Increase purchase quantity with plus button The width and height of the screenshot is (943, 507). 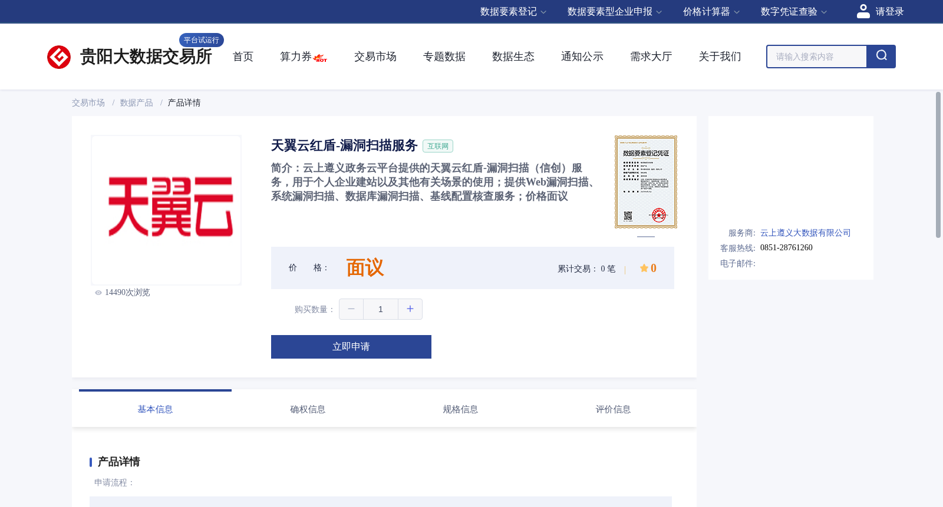pos(410,309)
